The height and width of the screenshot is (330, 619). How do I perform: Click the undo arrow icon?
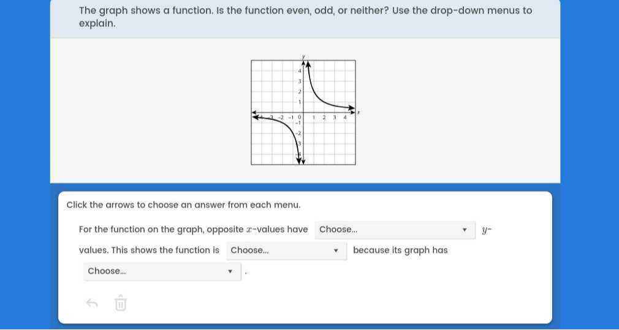(92, 303)
